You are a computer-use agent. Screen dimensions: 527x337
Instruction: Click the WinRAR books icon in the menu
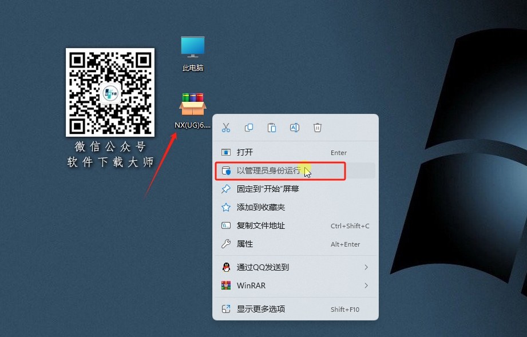click(225, 285)
